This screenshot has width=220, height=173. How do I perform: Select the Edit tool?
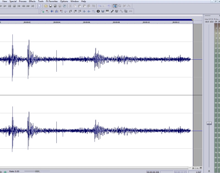click(115, 6)
